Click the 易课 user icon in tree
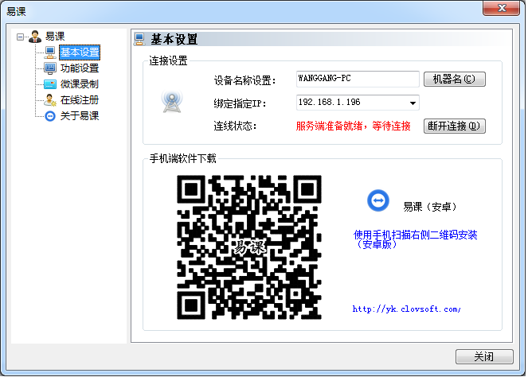Image resolution: width=528 pixels, height=377 pixels. (35, 37)
